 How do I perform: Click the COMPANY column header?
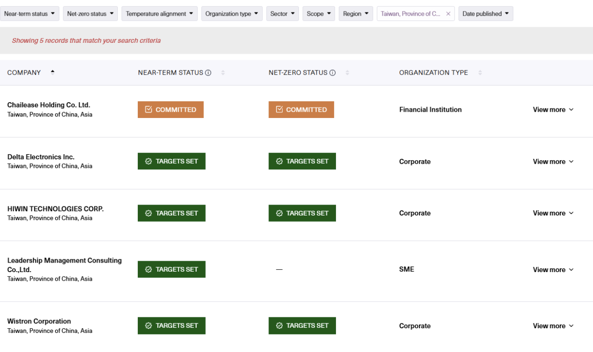[x=24, y=73]
